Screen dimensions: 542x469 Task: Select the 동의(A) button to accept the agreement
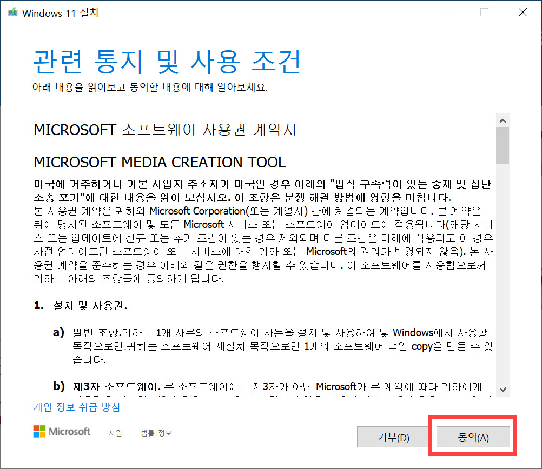(x=472, y=437)
